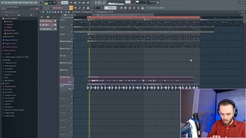Select the Delete tool in playlist toolbar
This screenshot has height=138, width=246.
[53, 12]
